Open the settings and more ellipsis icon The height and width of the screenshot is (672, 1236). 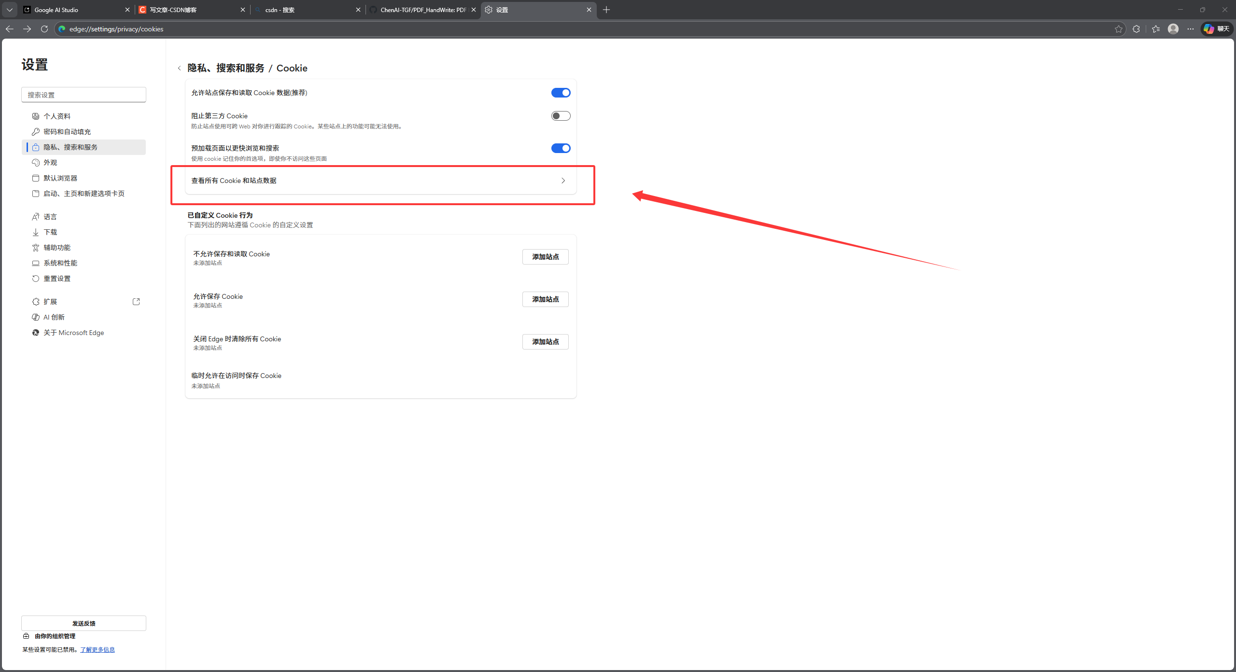1190,29
